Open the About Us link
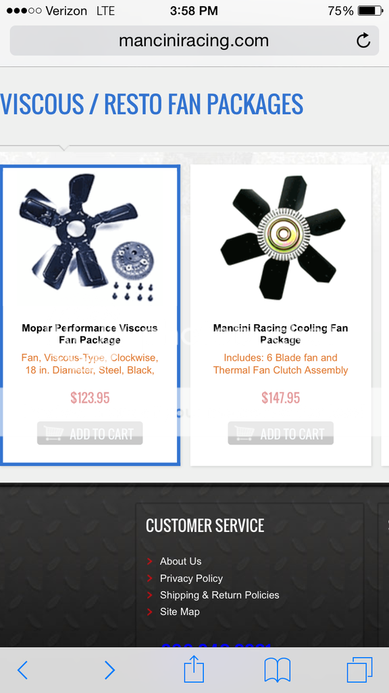The width and height of the screenshot is (389, 693). point(180,561)
